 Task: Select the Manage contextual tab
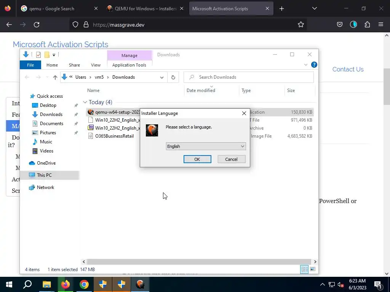click(129, 56)
